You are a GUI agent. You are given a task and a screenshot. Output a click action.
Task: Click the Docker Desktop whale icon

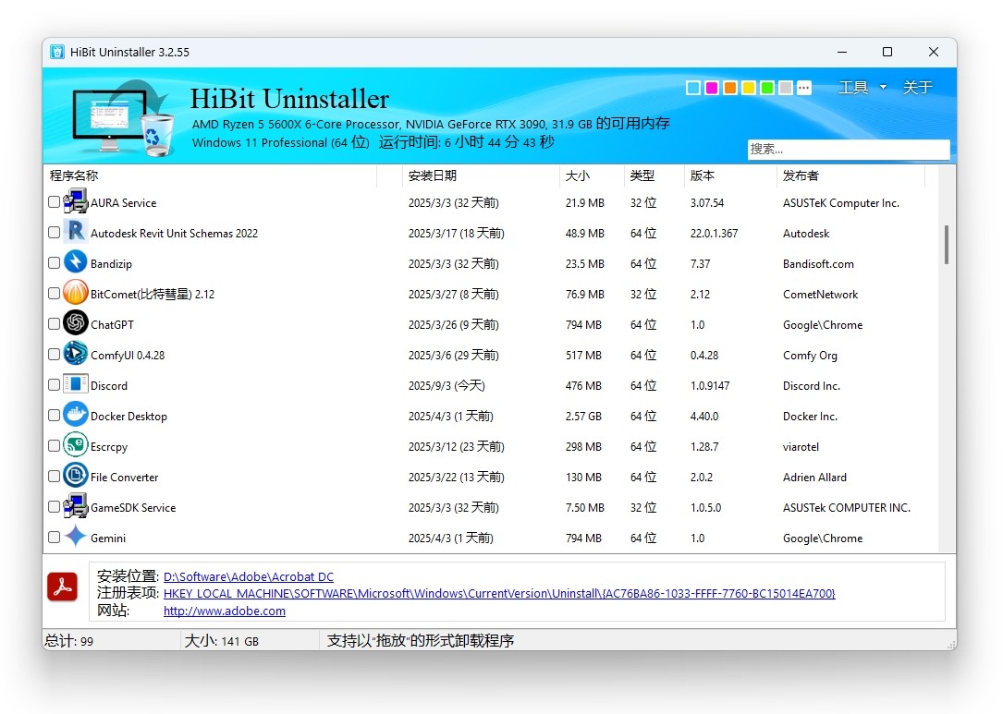(x=76, y=415)
